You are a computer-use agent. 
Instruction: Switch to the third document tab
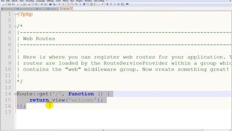point(41,9)
